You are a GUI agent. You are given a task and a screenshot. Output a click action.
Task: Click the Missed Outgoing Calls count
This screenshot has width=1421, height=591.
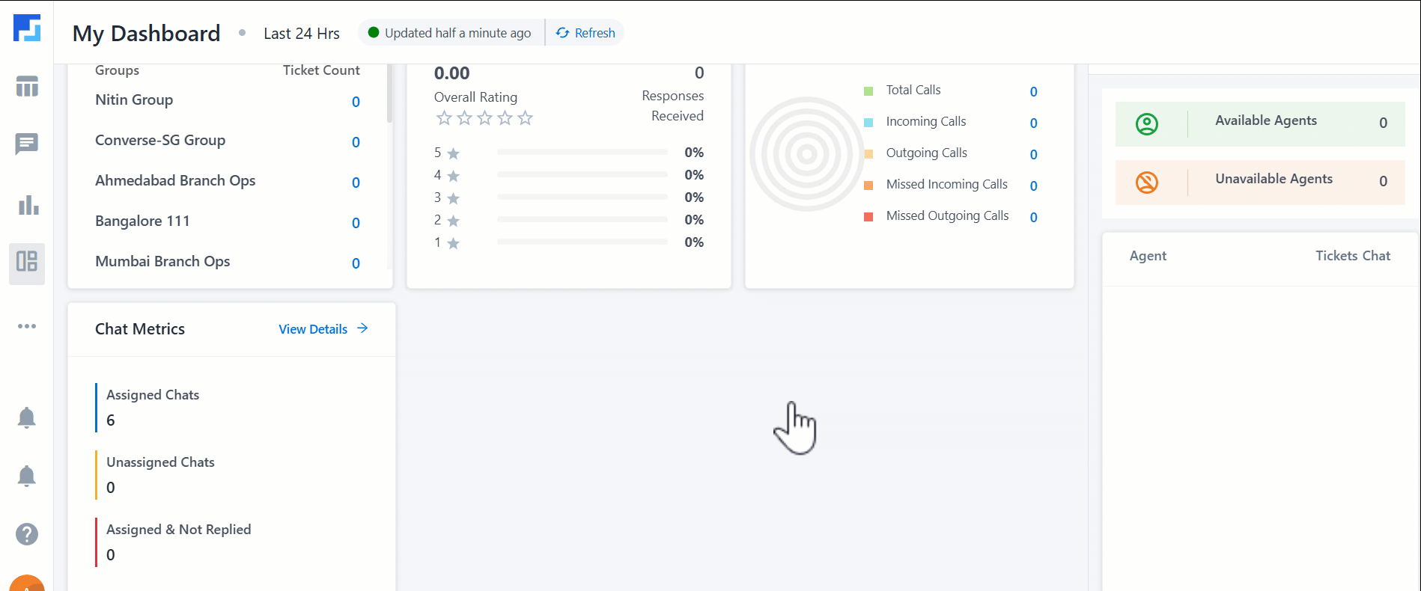click(1033, 218)
